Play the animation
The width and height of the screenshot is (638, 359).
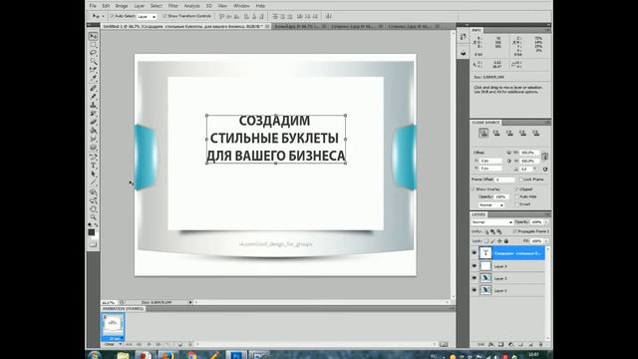click(x=149, y=344)
